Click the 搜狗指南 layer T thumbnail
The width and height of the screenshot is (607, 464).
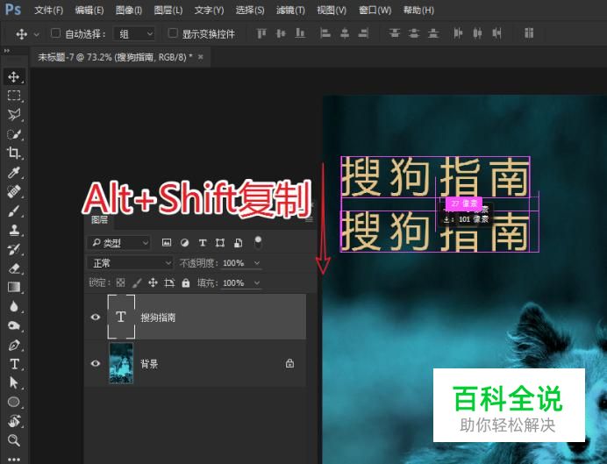click(x=121, y=317)
